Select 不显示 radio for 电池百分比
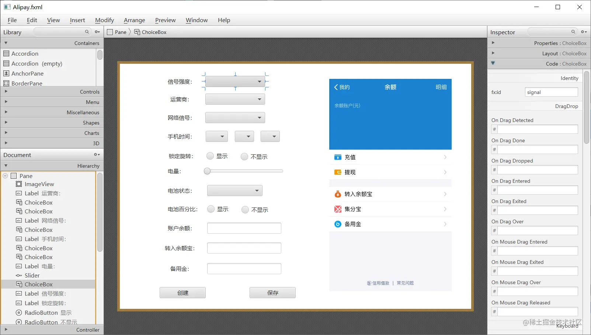Screen dimensions: 591x335 [x=245, y=210]
